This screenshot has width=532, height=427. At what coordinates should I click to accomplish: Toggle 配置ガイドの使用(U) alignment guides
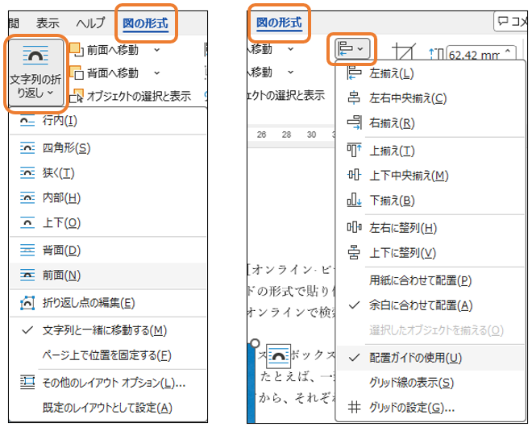pyautogui.click(x=415, y=357)
